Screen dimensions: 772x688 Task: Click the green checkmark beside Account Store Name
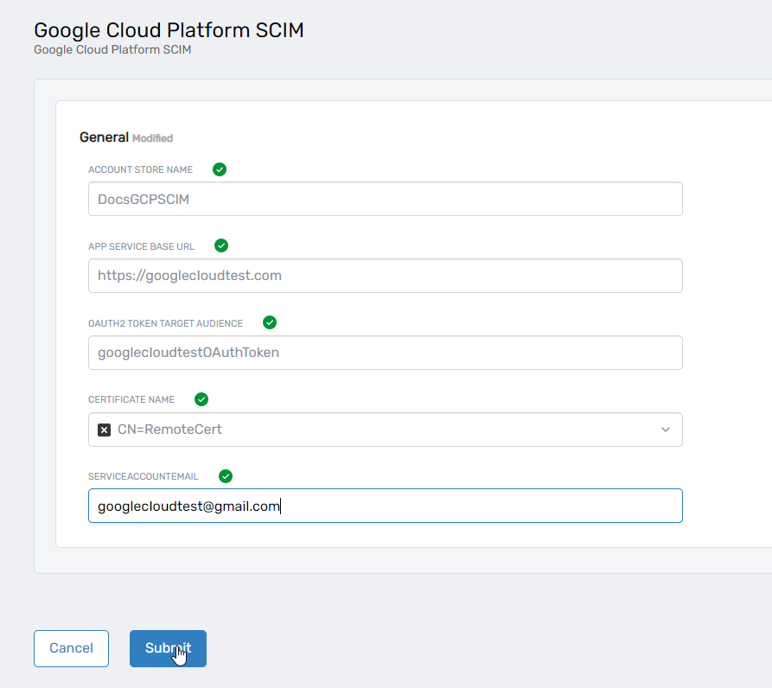click(220, 169)
